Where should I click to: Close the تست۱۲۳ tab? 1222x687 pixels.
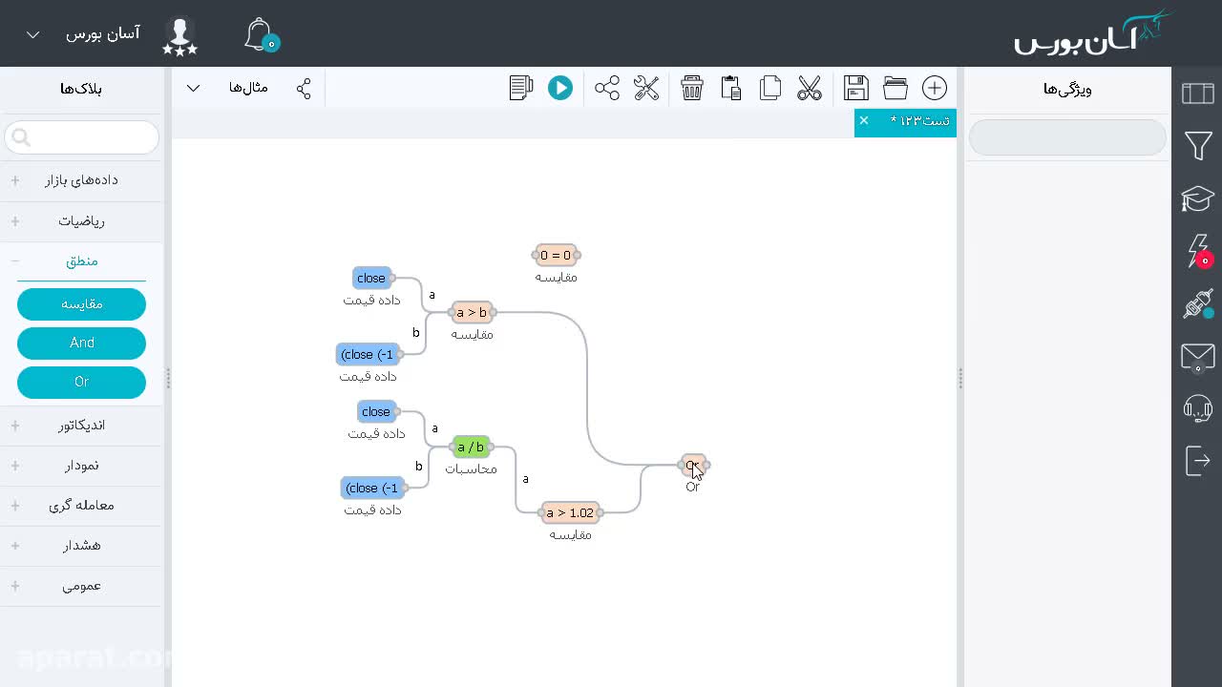point(864,120)
